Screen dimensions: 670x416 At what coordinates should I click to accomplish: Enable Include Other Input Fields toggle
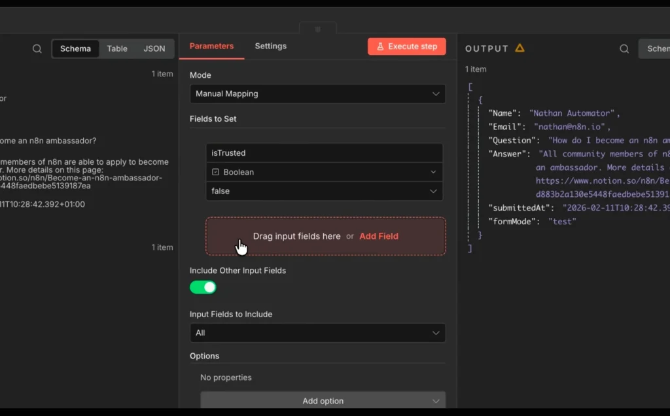[x=203, y=287]
